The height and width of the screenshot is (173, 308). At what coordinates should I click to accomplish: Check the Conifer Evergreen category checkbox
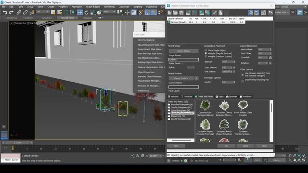point(169,108)
